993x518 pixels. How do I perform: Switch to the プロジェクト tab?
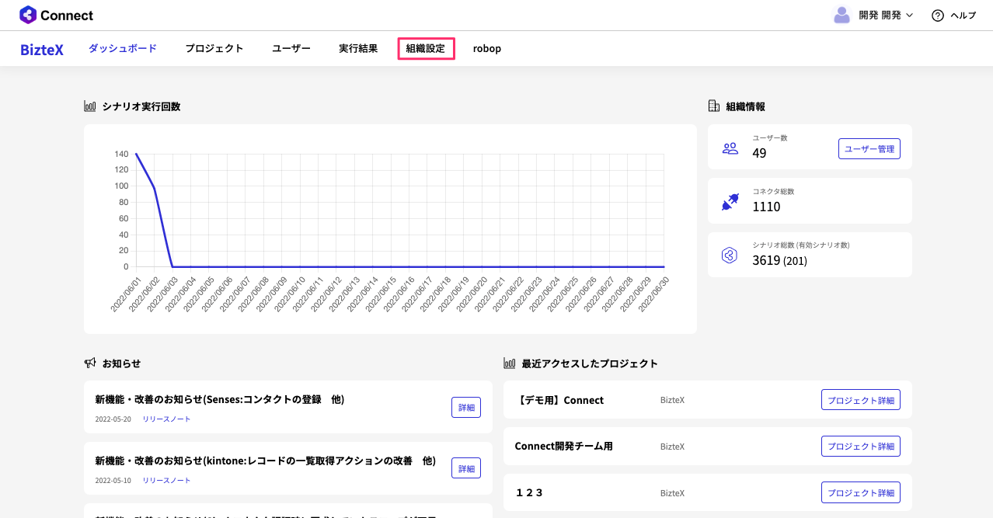click(x=214, y=48)
